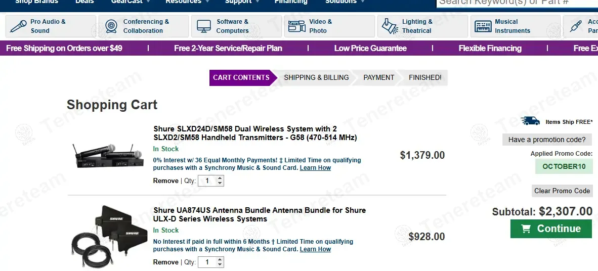Click the Pro Audio & Sound microphone icon
This screenshot has height=271, width=598.
pyautogui.click(x=18, y=26)
